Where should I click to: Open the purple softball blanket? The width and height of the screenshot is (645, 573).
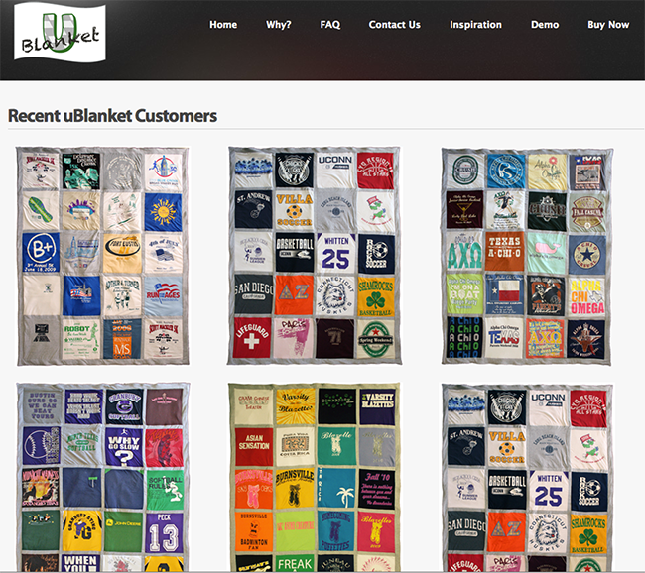(102, 478)
